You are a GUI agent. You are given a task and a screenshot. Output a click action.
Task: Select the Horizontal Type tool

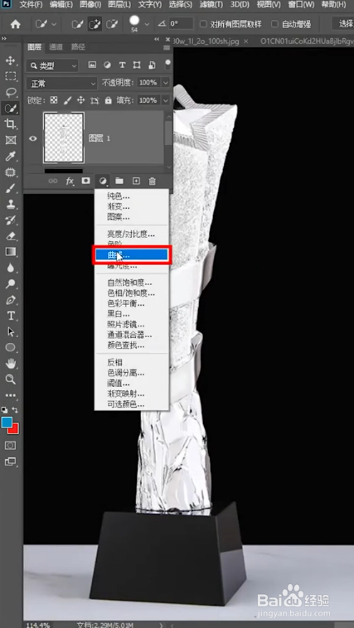coord(11,316)
